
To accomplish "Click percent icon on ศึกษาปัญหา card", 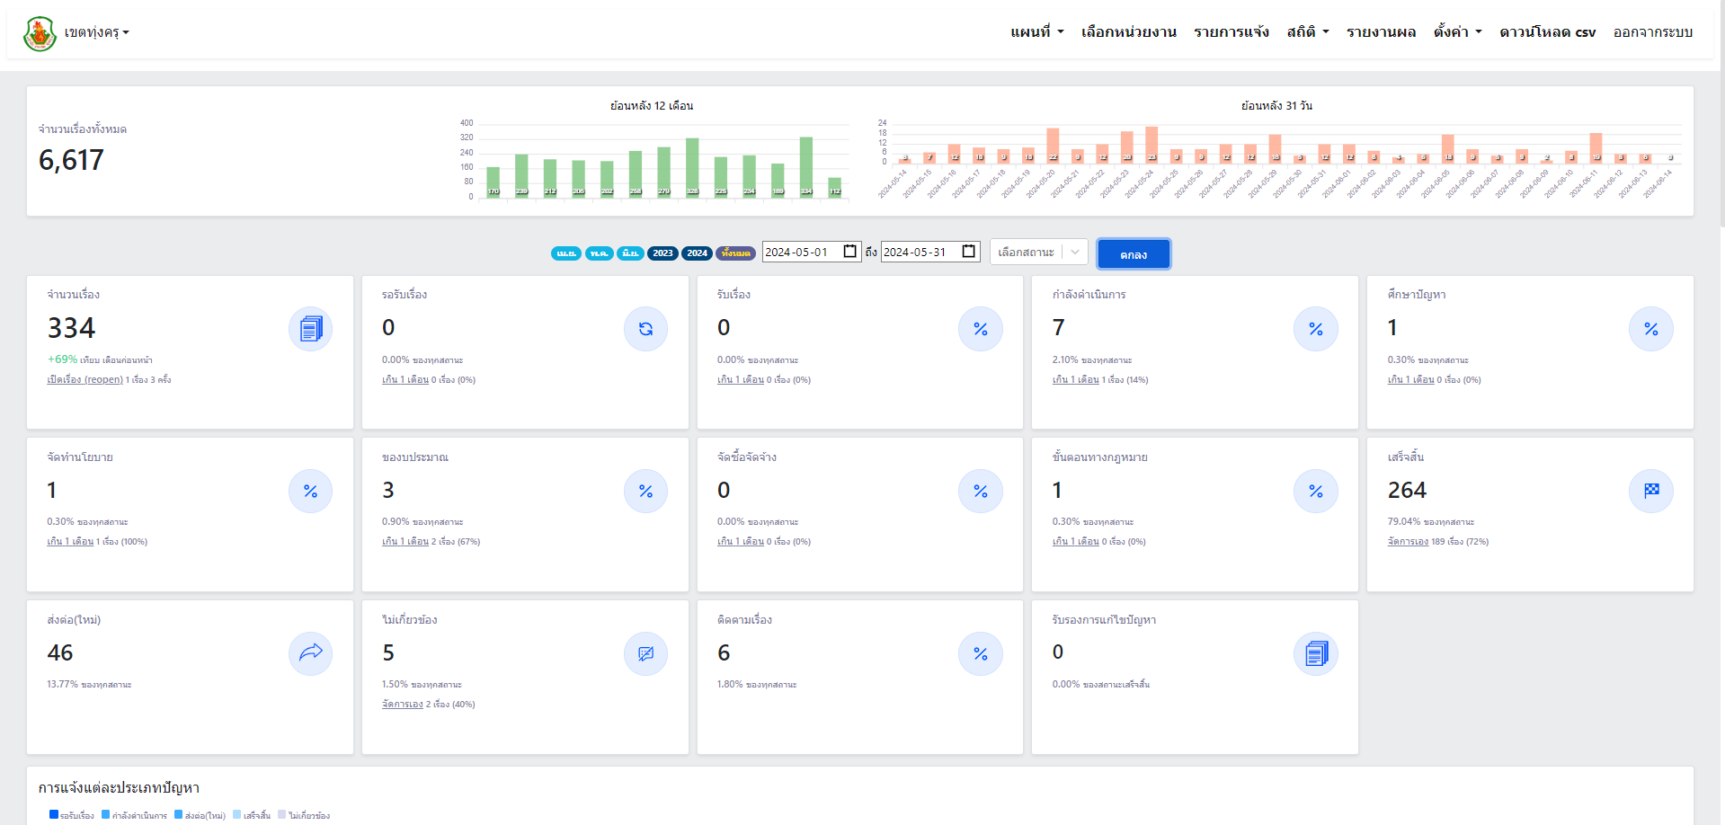I will 1651,329.
